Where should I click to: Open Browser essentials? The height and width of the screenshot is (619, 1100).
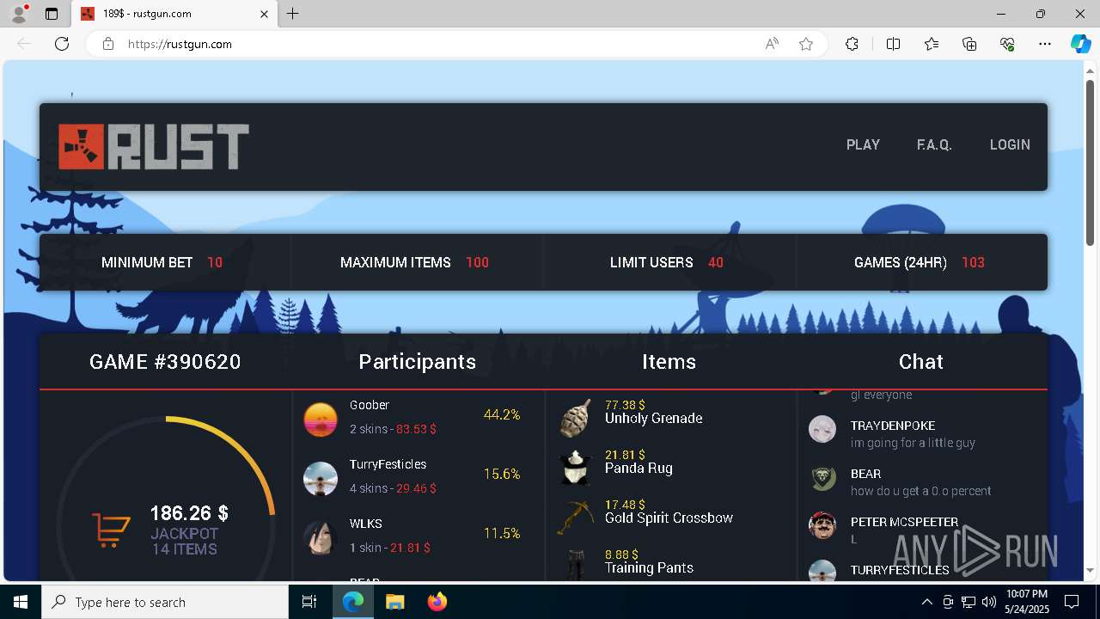[1007, 44]
